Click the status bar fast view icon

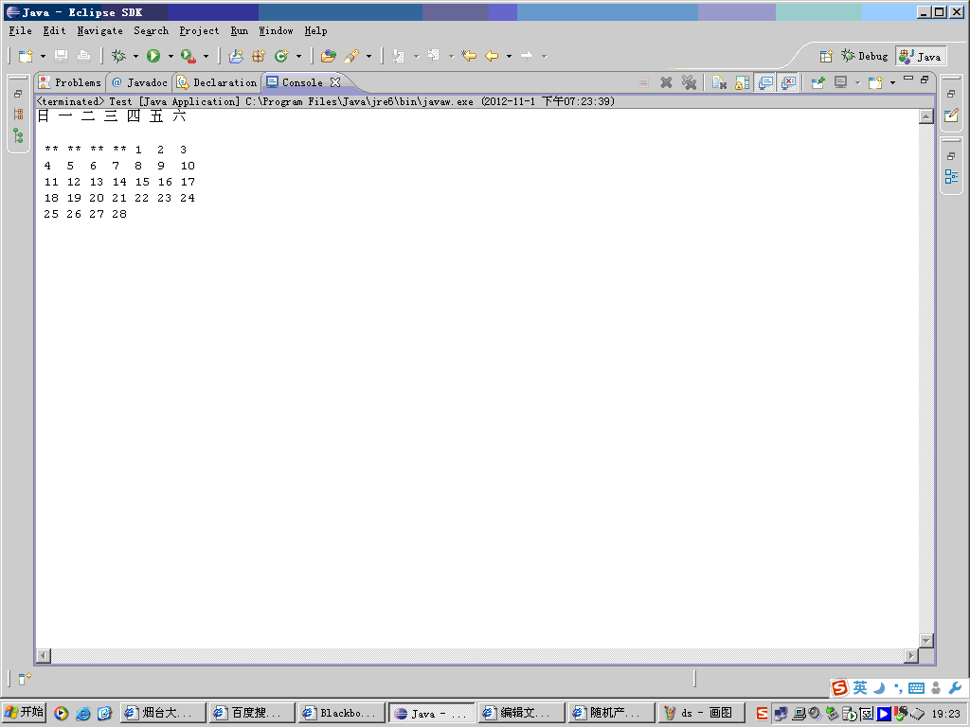click(x=25, y=679)
